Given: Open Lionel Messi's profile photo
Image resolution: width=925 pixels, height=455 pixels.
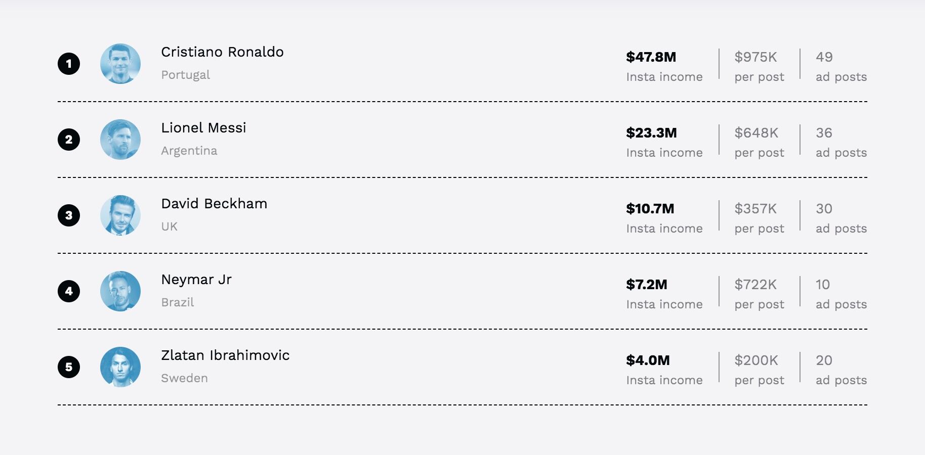Looking at the screenshot, I should pos(120,140).
